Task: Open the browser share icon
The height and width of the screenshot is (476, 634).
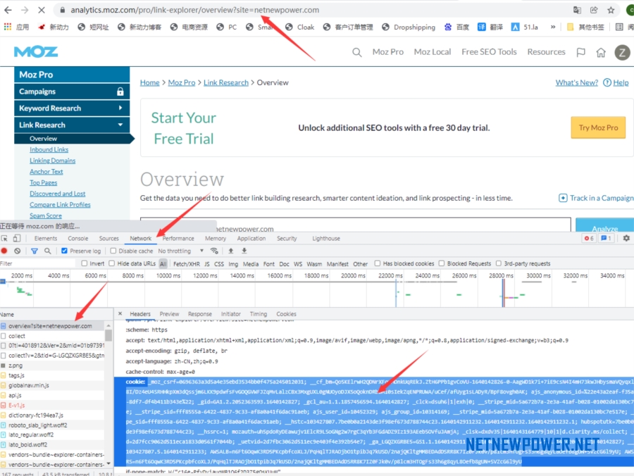Action: point(594,10)
